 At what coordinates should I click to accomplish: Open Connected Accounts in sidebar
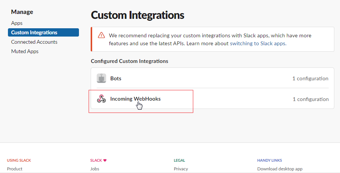pos(34,42)
